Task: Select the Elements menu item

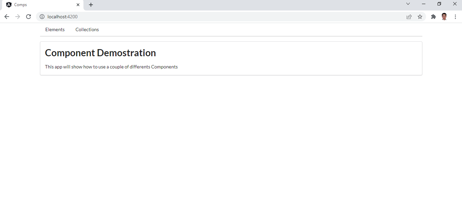Action: coord(55,29)
